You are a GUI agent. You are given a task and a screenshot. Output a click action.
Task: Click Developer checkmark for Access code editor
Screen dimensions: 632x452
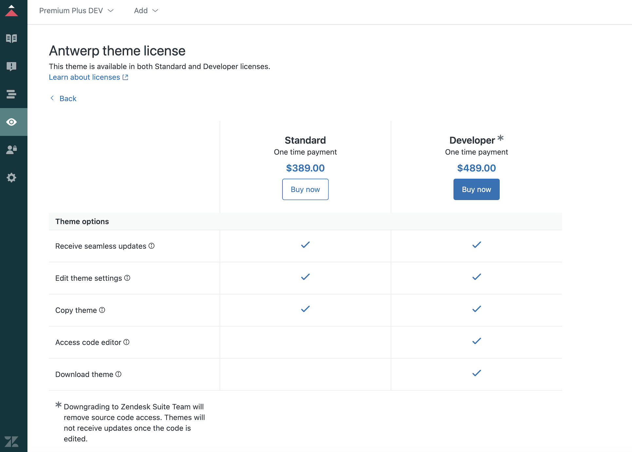tap(476, 341)
